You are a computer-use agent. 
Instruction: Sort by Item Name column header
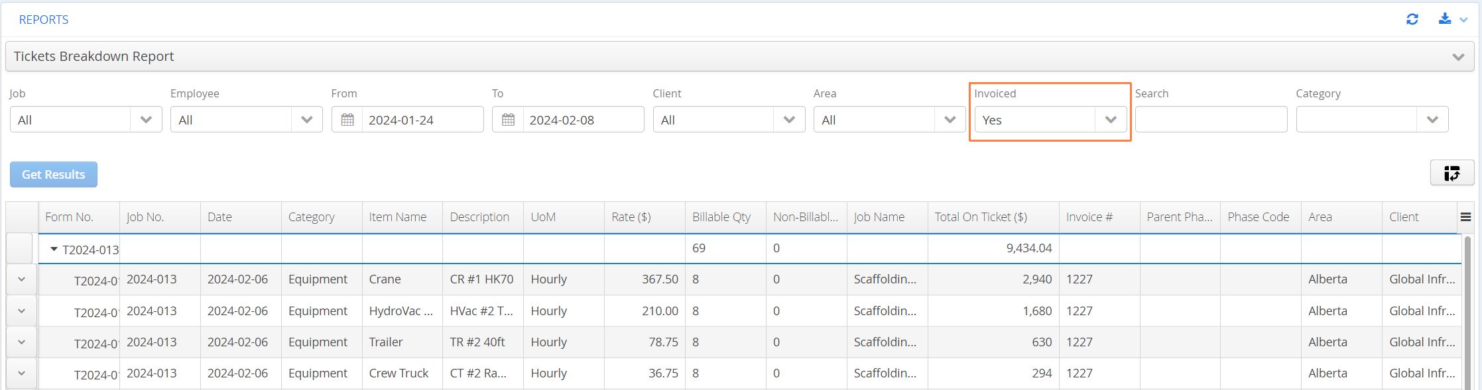402,217
